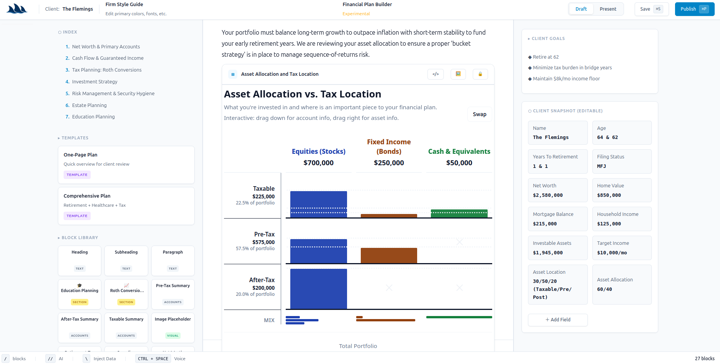
Task: Navigate to Risk Management & Security Hygiene
Action: [113, 94]
